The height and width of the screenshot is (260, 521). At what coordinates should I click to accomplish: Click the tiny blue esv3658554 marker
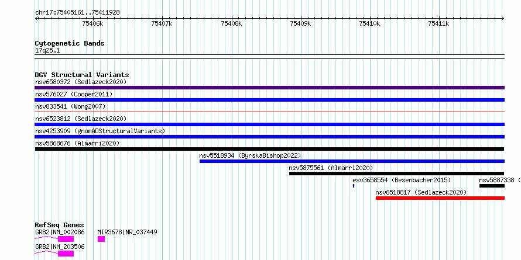pos(354,186)
